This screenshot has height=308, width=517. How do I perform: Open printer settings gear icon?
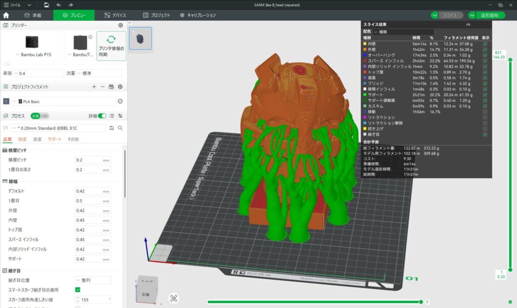coord(120,25)
